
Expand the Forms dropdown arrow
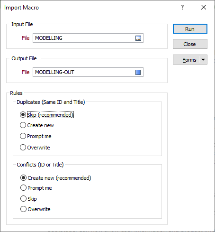pyautogui.click(x=203, y=60)
